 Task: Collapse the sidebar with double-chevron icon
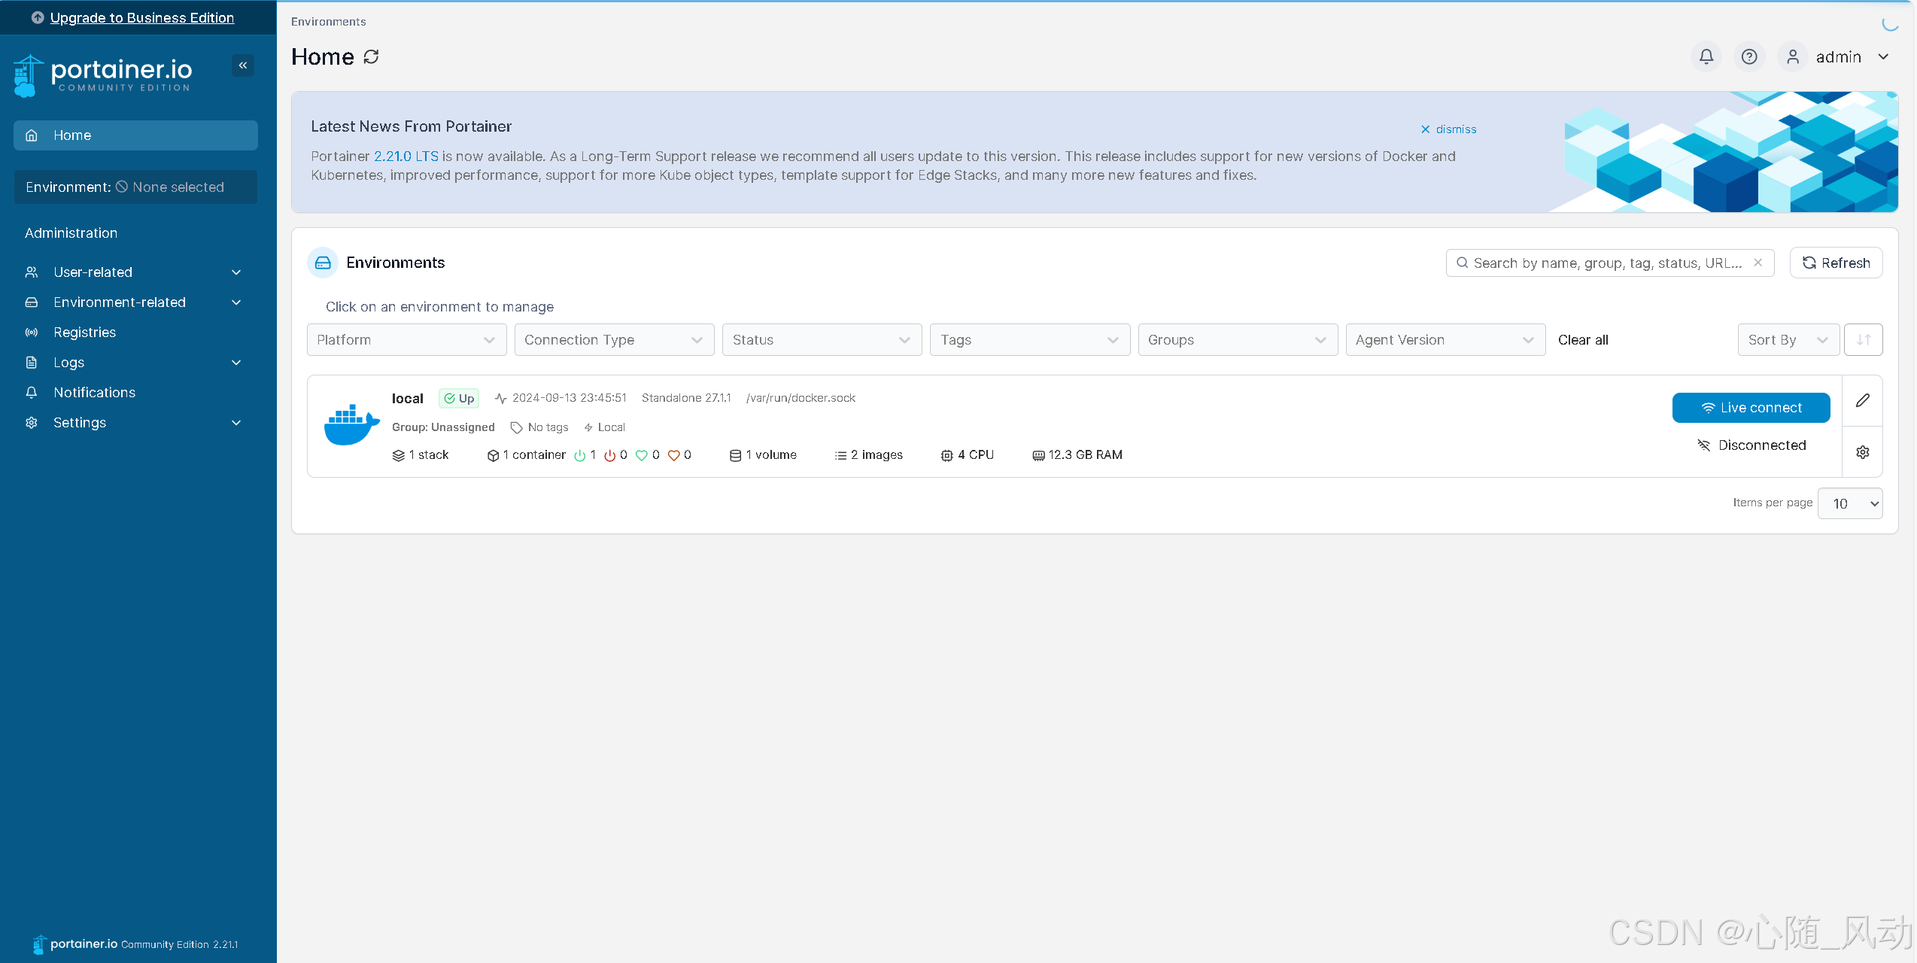click(x=242, y=65)
